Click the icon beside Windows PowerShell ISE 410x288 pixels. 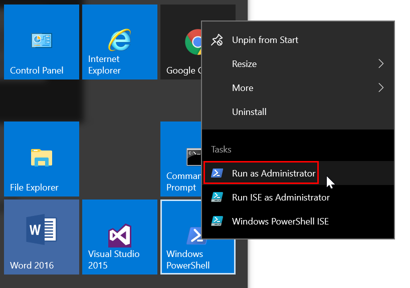coord(217,221)
